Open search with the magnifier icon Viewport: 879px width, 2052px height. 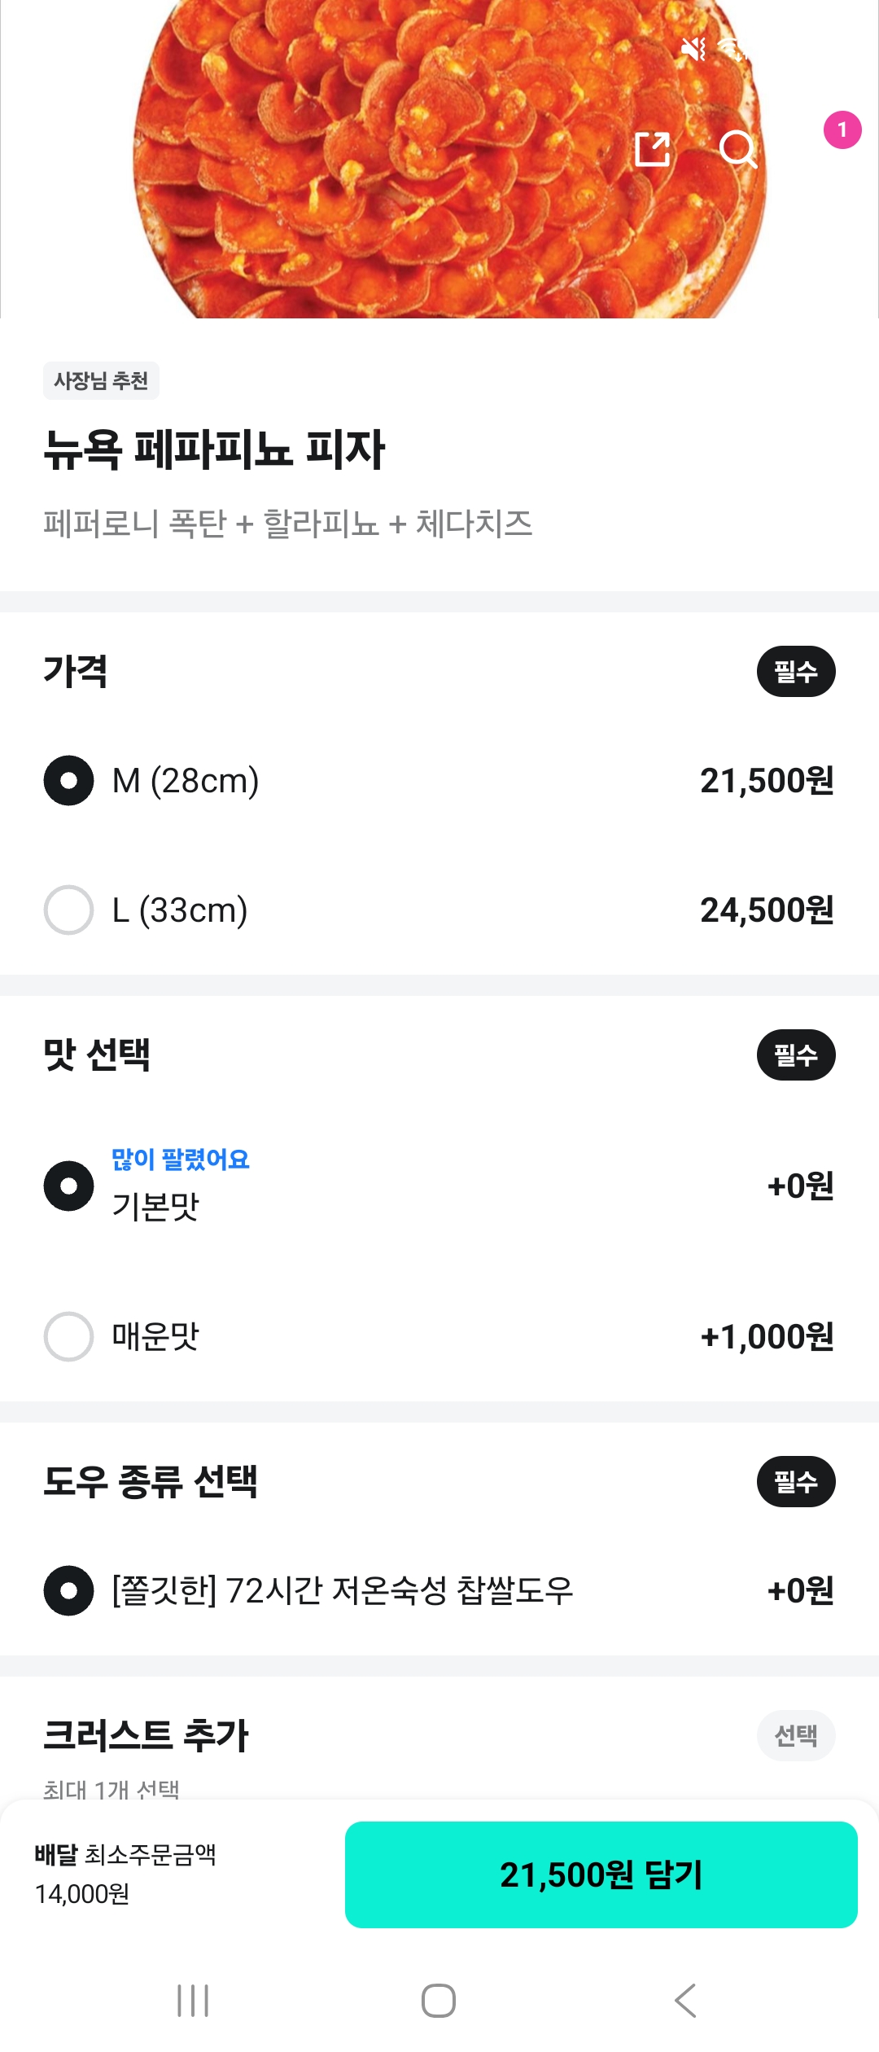(738, 149)
